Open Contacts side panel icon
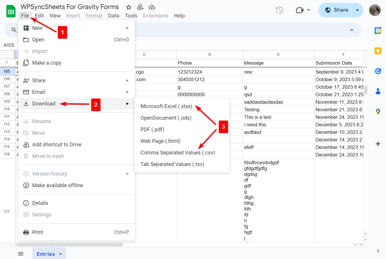The height and width of the screenshot is (259, 386). 378,91
